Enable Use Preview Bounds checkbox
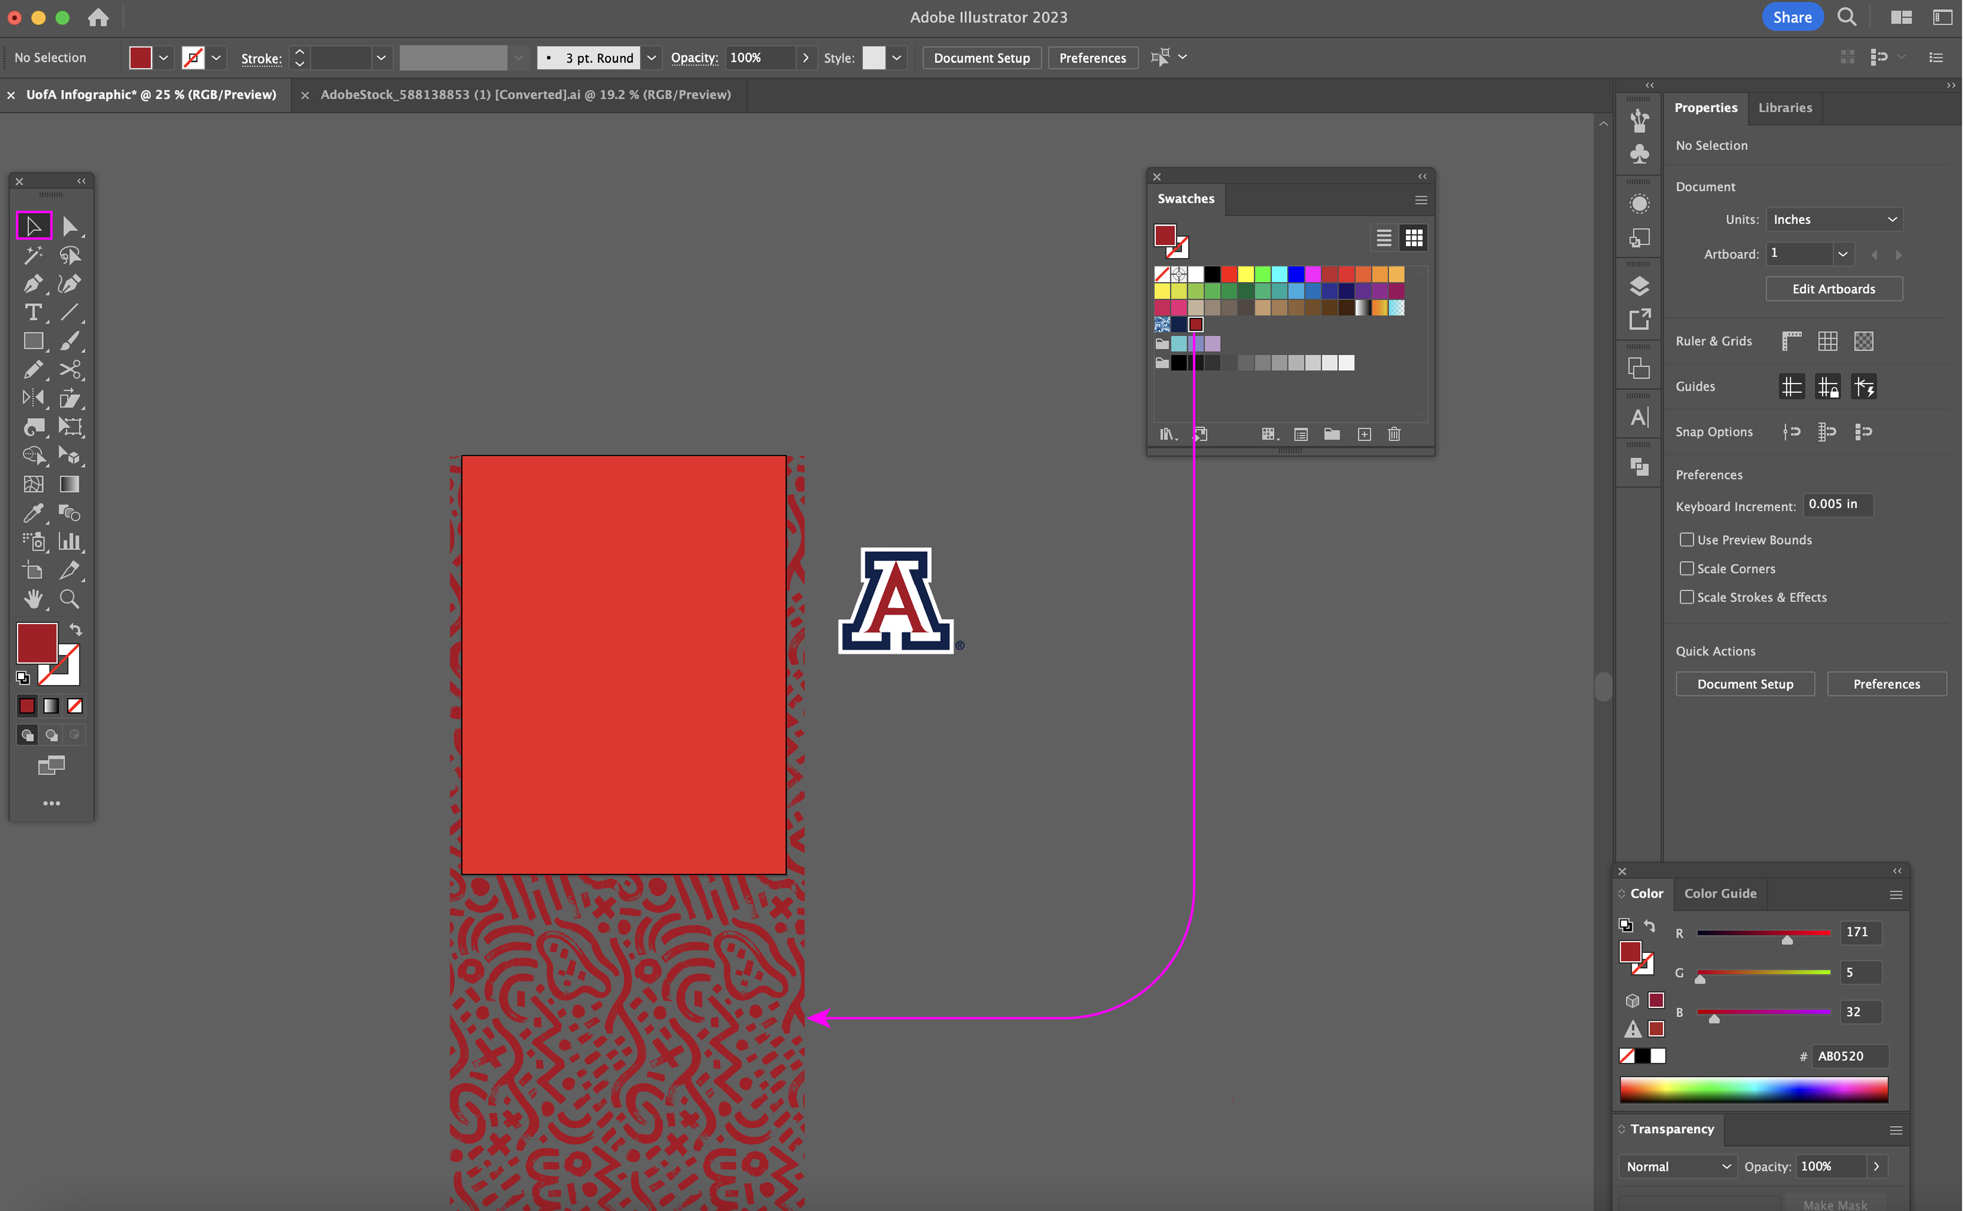 (x=1687, y=540)
